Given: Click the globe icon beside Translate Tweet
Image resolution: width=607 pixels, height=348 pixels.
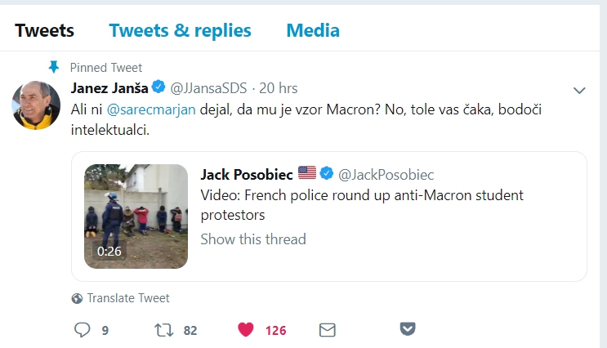Looking at the screenshot, I should 77,298.
